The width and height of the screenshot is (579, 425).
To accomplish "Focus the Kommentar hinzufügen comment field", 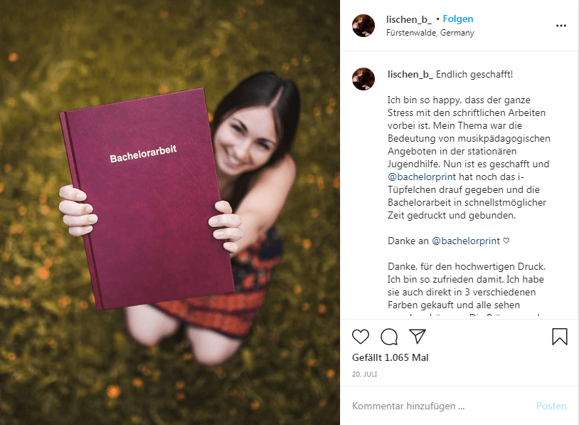I will 440,406.
